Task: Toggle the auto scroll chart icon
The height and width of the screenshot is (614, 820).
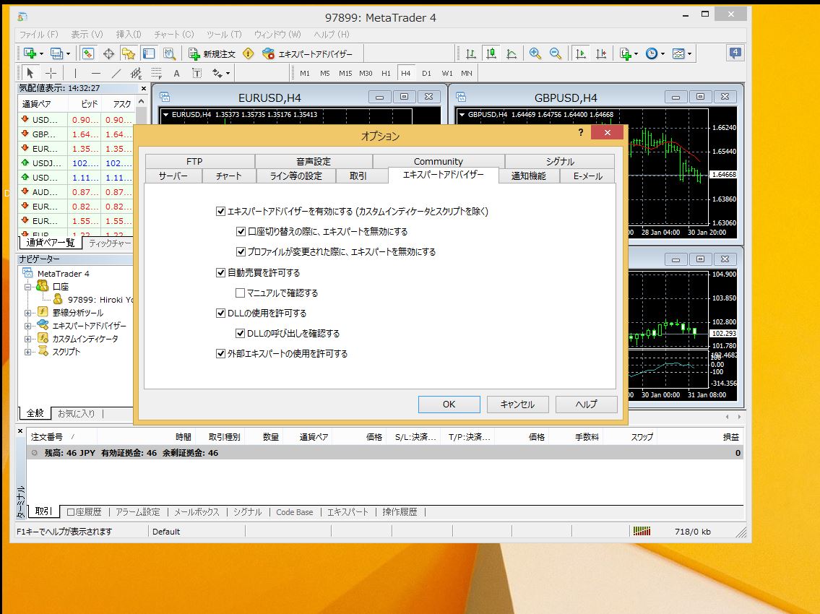Action: [x=580, y=53]
